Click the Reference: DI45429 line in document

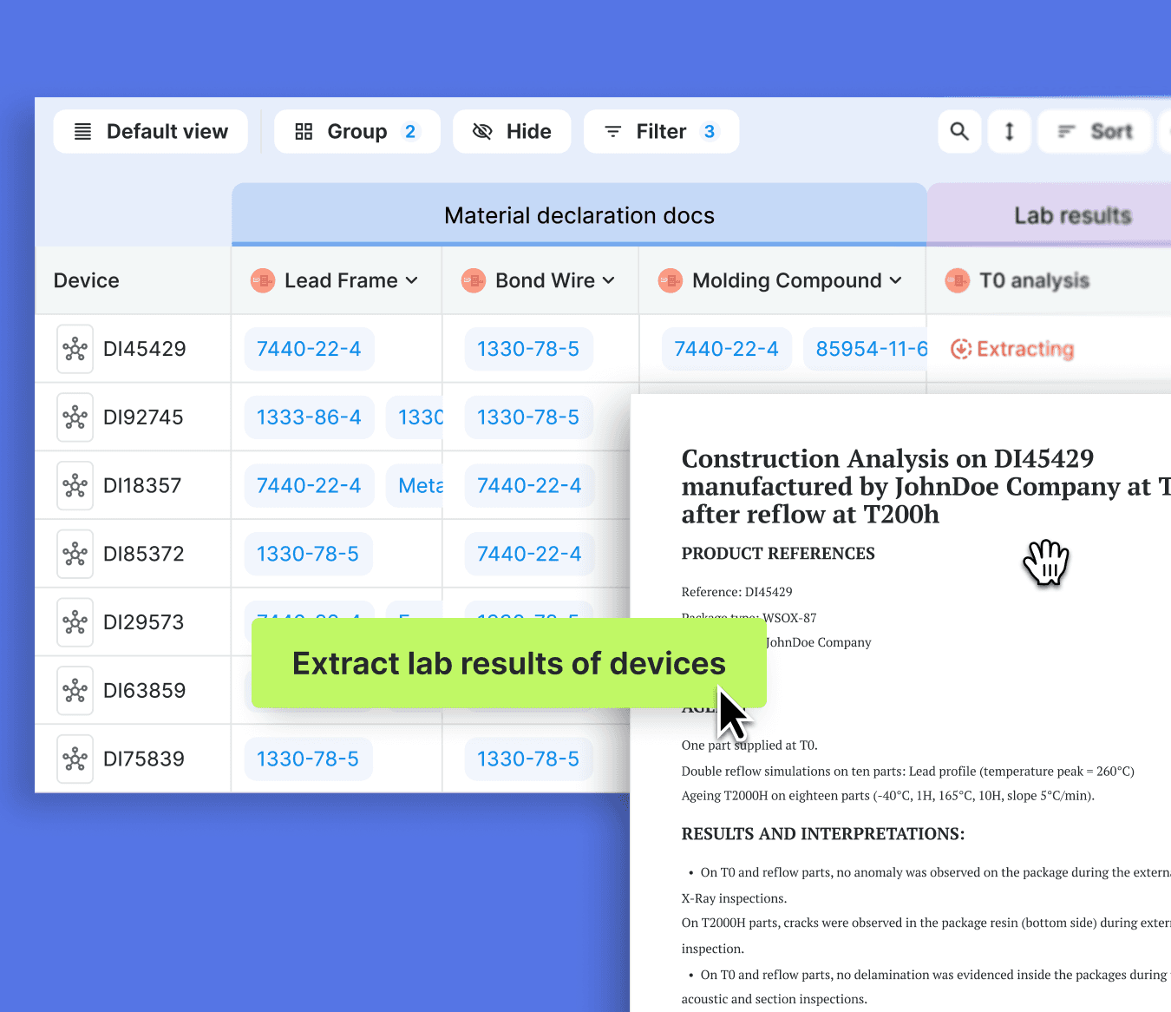[737, 592]
